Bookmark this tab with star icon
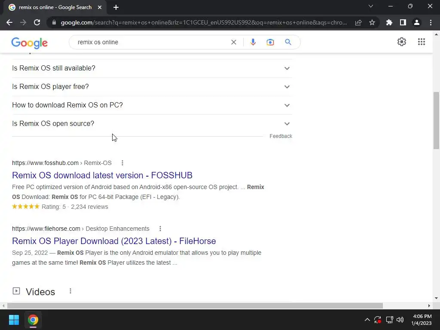 [x=372, y=22]
